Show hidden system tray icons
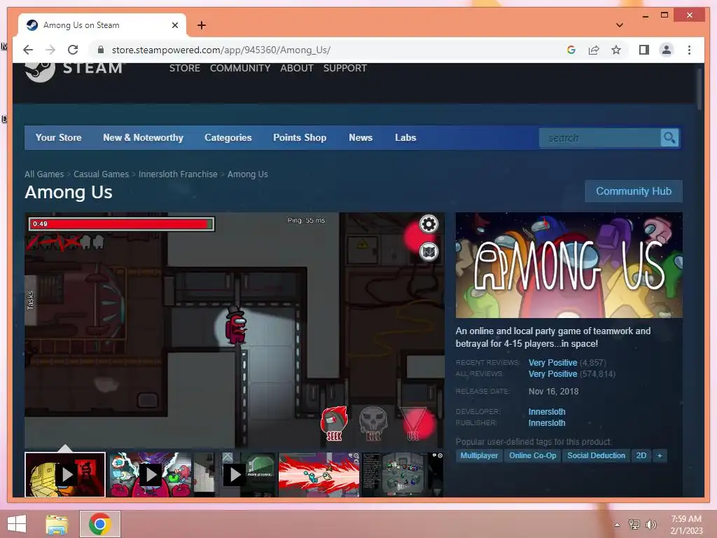 click(618, 525)
